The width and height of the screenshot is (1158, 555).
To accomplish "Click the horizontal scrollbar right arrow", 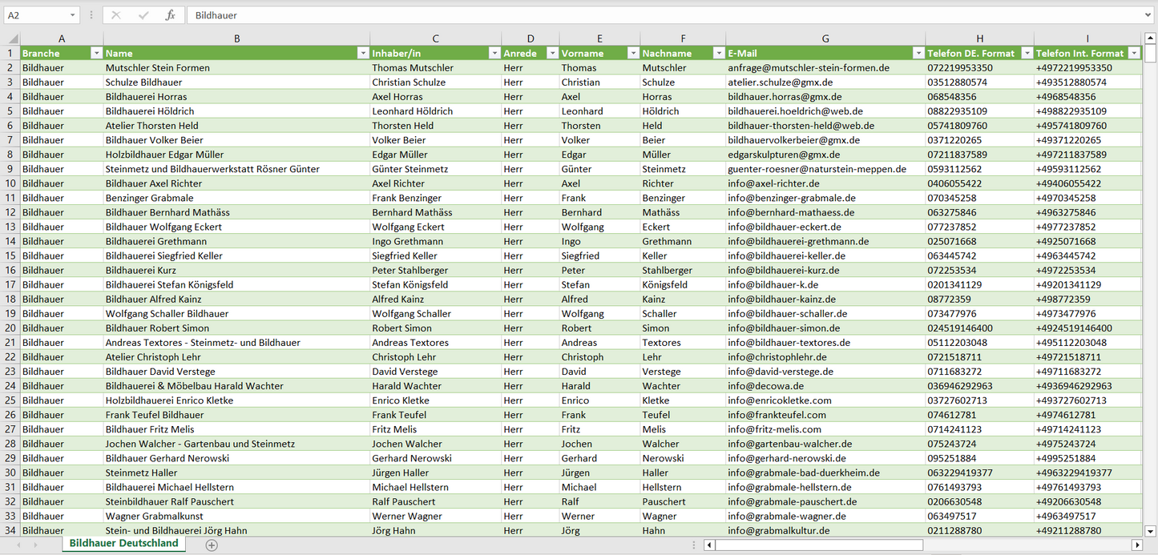I will point(1136,545).
